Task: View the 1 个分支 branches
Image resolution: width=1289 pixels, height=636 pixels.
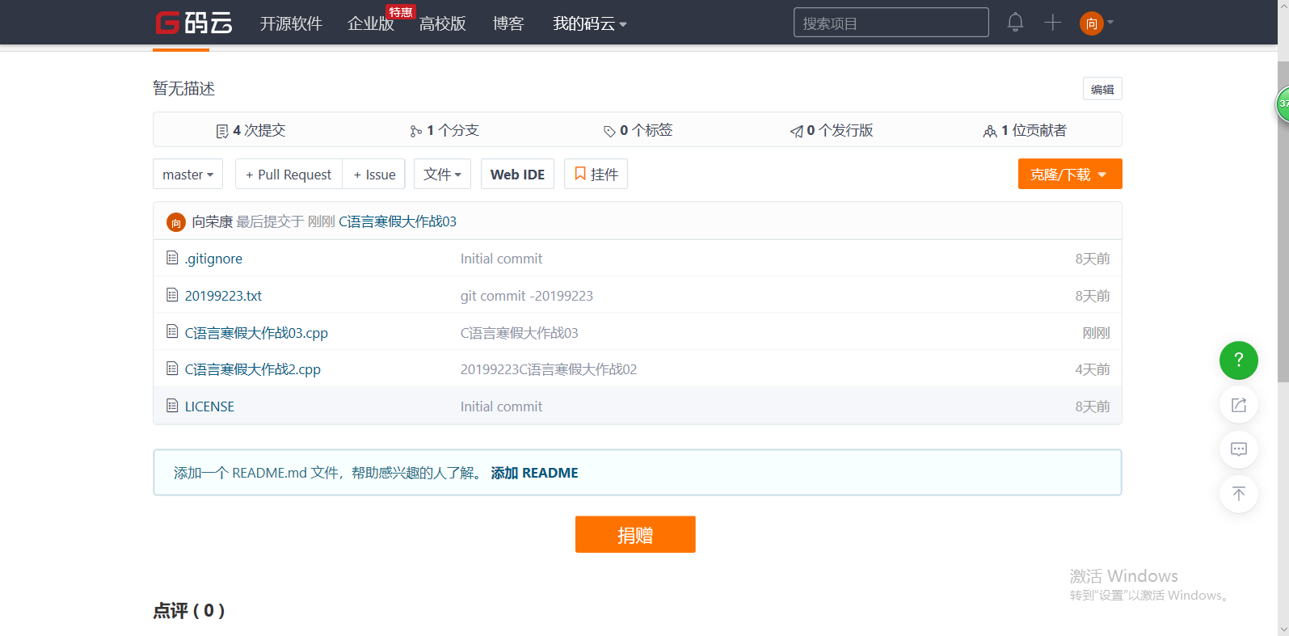Action: (x=444, y=131)
